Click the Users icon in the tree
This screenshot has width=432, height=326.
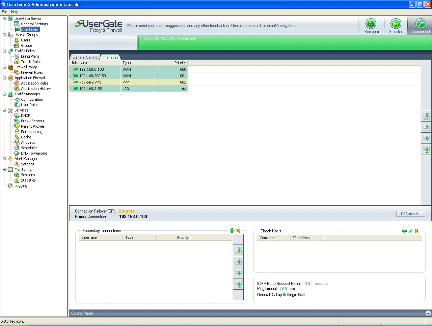17,40
